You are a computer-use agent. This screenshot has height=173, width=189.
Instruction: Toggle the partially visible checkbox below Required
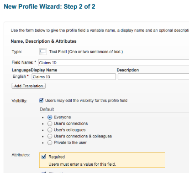point(44,172)
